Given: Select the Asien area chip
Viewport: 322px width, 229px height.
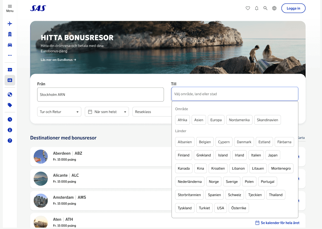Looking at the screenshot, I should click(198, 120).
